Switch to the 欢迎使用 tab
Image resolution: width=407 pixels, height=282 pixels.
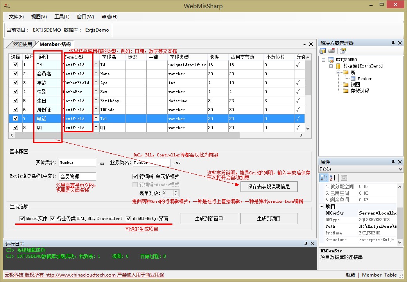pos(22,44)
